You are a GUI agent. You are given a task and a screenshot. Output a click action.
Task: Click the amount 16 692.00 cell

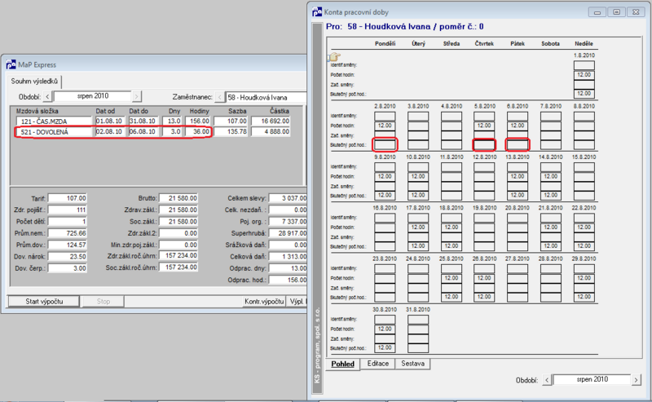point(271,121)
